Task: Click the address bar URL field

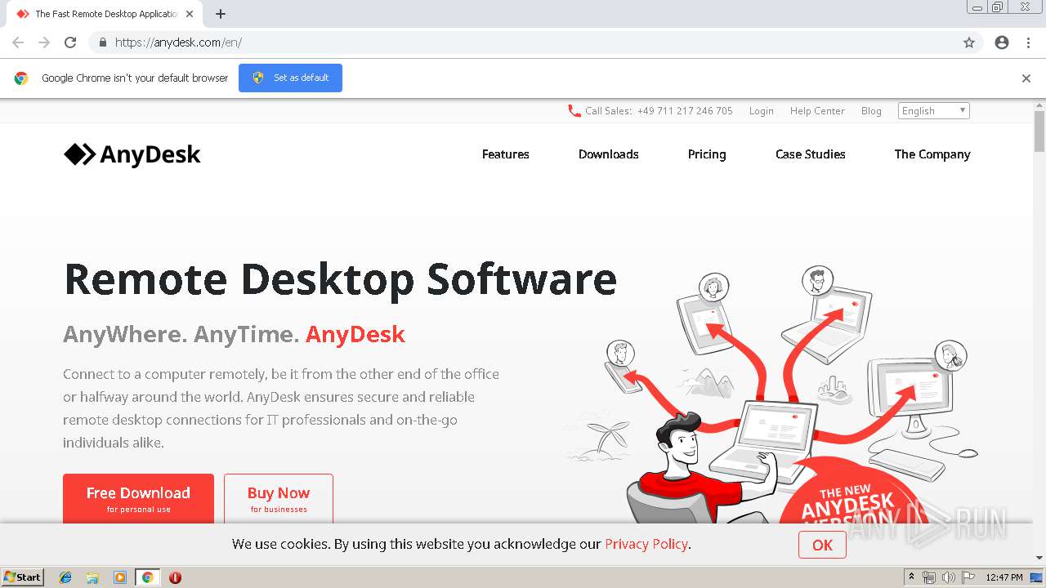Action: (x=523, y=42)
